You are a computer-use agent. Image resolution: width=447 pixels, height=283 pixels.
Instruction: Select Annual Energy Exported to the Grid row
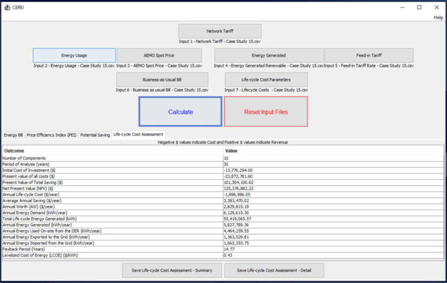coord(223,237)
